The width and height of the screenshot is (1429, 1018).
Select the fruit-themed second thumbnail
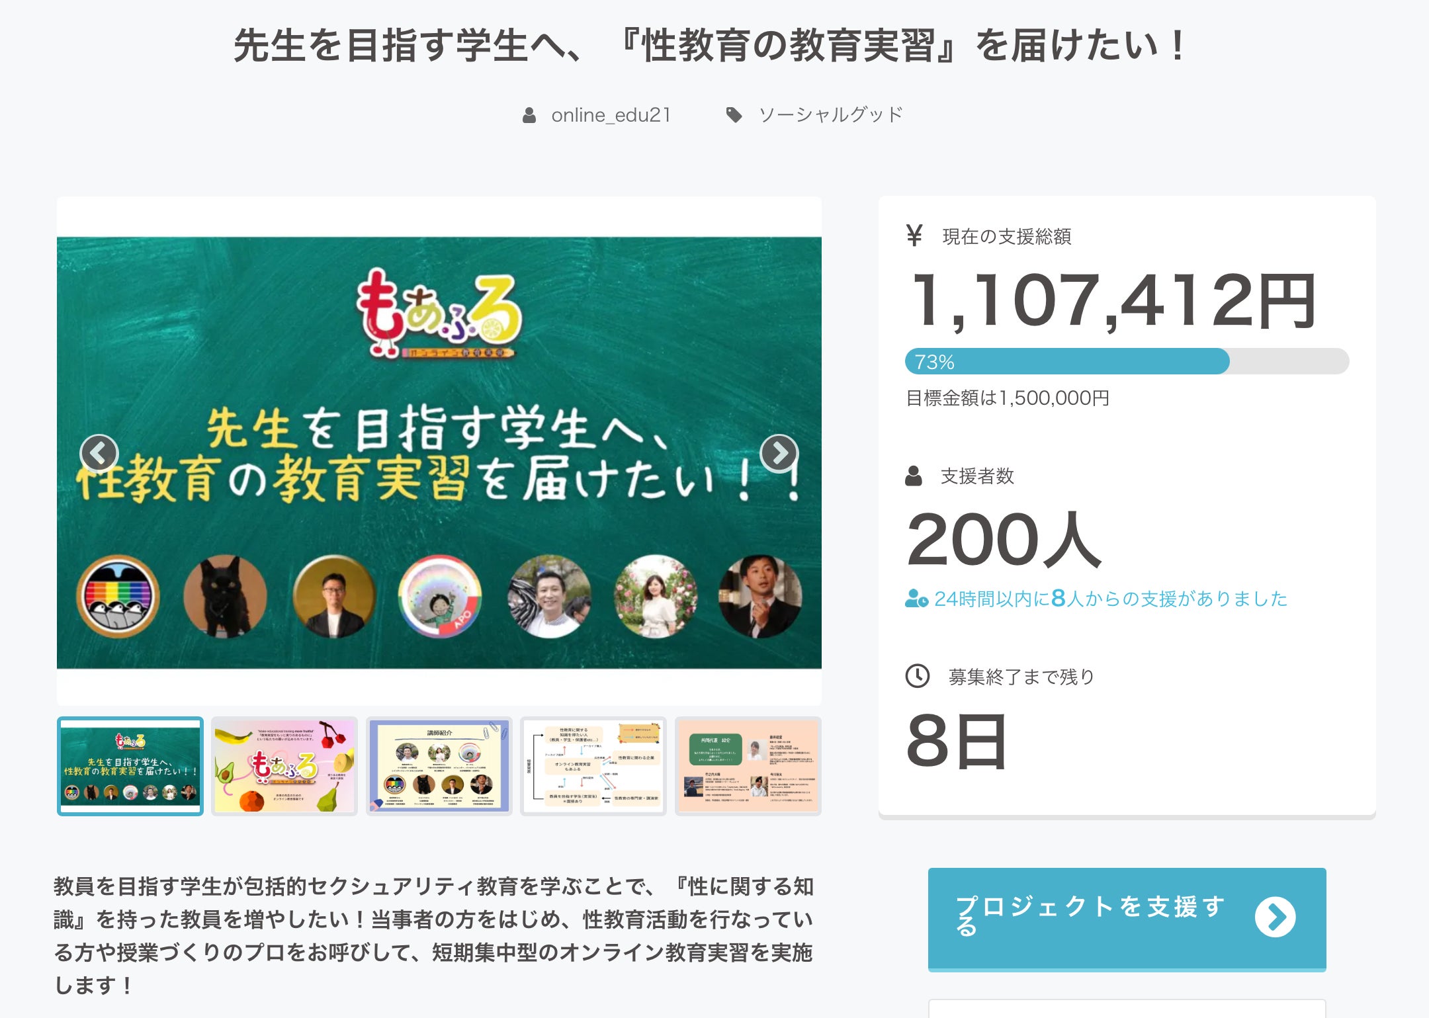[284, 766]
